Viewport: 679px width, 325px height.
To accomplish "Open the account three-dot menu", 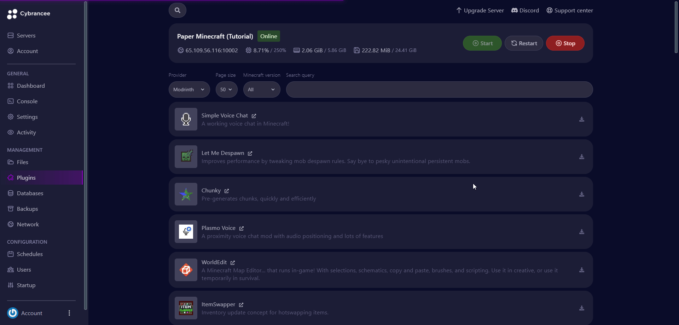I will click(x=69, y=313).
